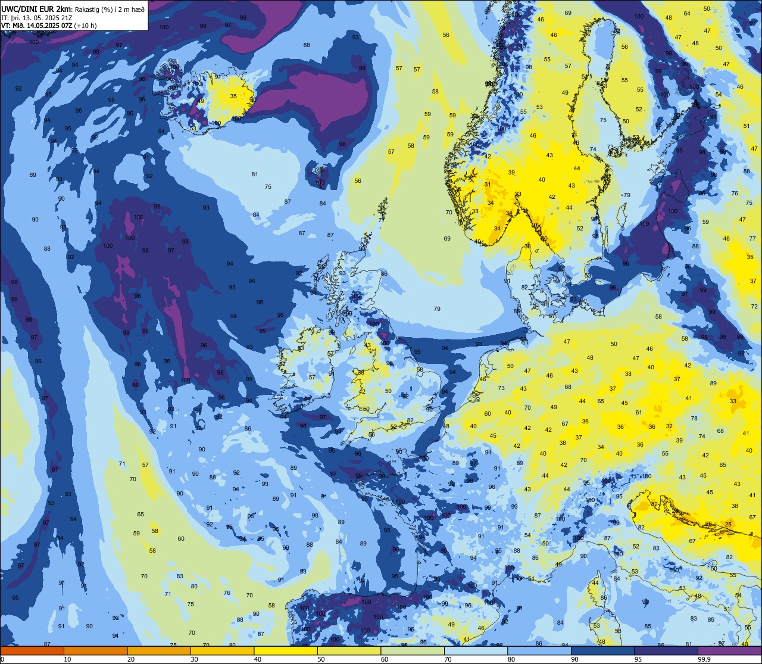Select the legend swatch between 50 and 60
This screenshot has width=762, height=664.
[x=349, y=651]
